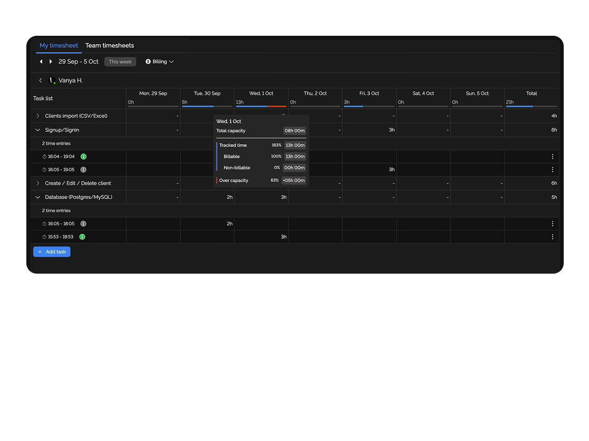Collapse the Signup/Signin task row

pyautogui.click(x=38, y=130)
